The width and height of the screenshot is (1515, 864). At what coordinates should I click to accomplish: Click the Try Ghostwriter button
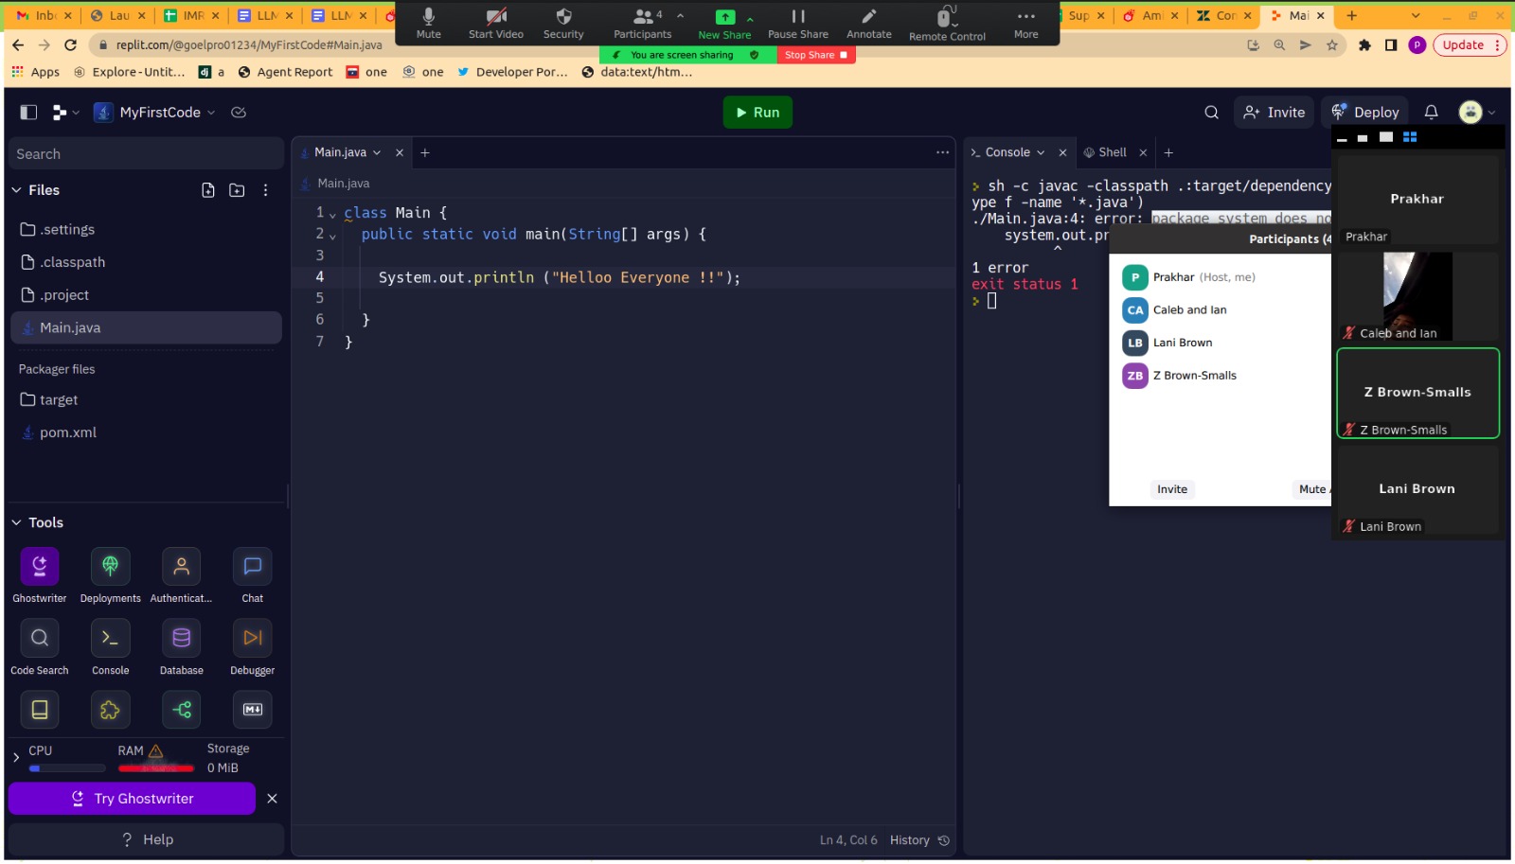(133, 799)
